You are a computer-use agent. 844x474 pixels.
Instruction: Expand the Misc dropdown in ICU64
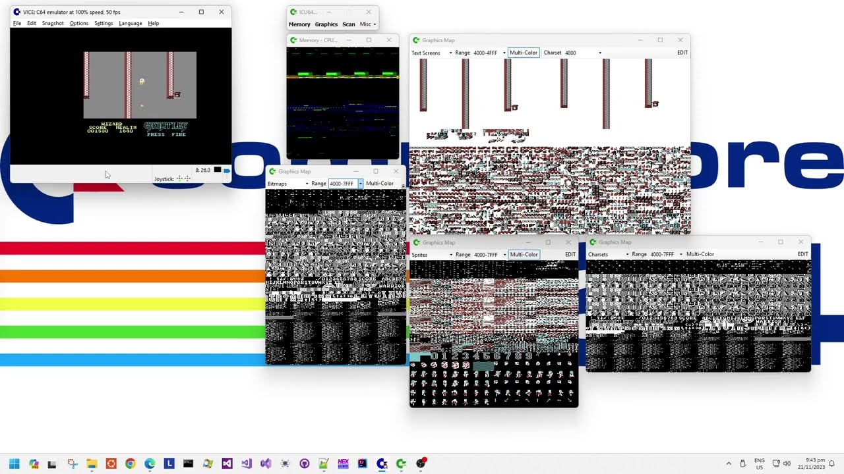coord(368,24)
